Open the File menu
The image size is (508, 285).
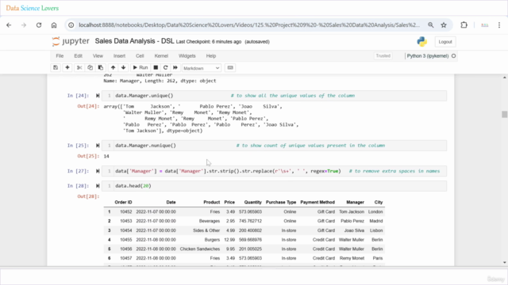pyautogui.click(x=60, y=56)
